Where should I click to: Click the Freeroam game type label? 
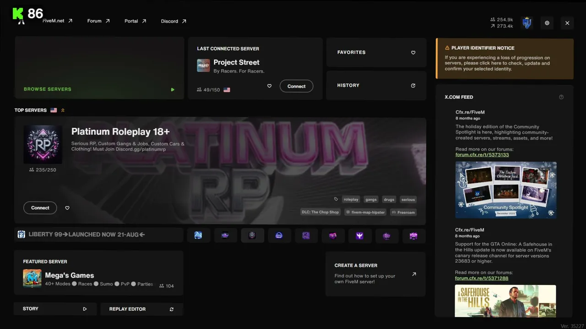click(x=403, y=212)
